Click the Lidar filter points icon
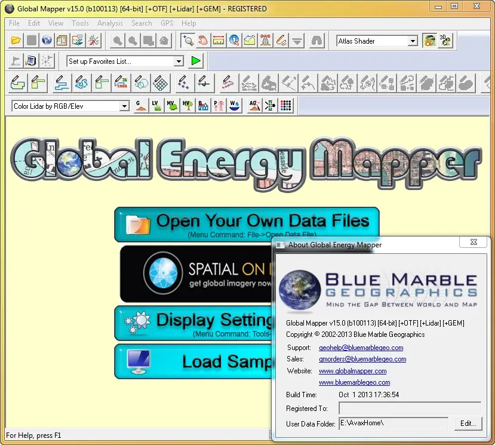 click(x=270, y=106)
